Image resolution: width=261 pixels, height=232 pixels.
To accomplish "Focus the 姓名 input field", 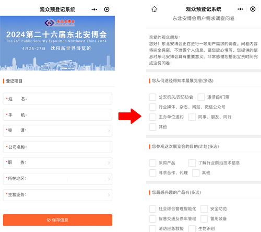I will pos(57,99).
